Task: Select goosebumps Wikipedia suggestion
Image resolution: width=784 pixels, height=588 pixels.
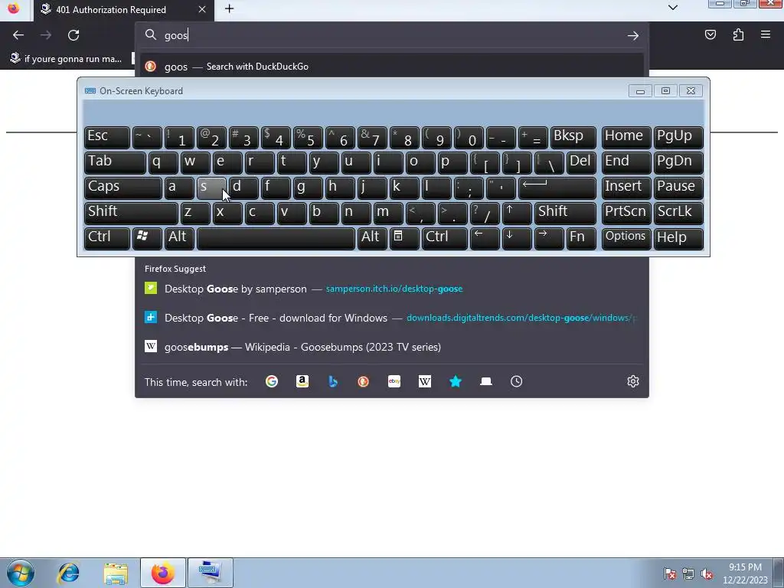Action: pos(392,347)
